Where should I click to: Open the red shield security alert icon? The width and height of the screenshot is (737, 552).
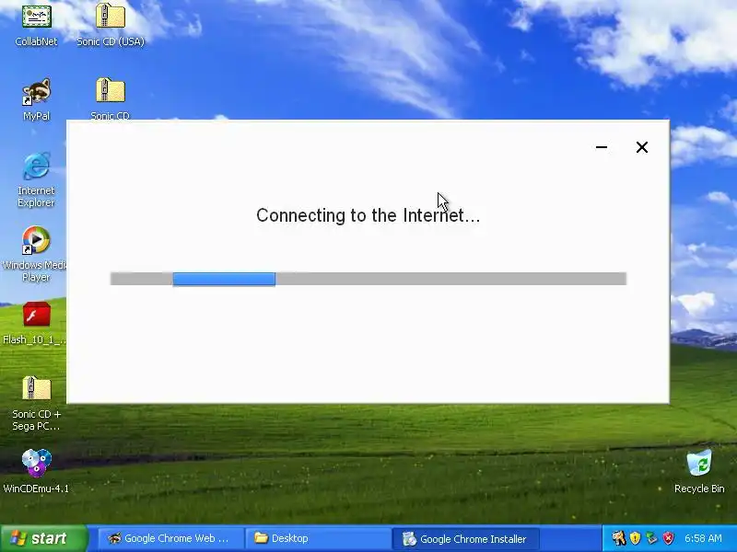tap(668, 538)
